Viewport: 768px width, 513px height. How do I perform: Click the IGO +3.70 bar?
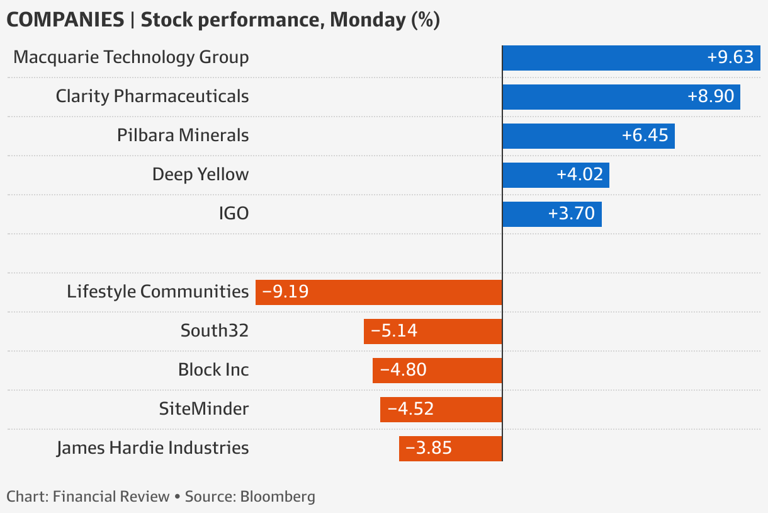click(x=551, y=214)
